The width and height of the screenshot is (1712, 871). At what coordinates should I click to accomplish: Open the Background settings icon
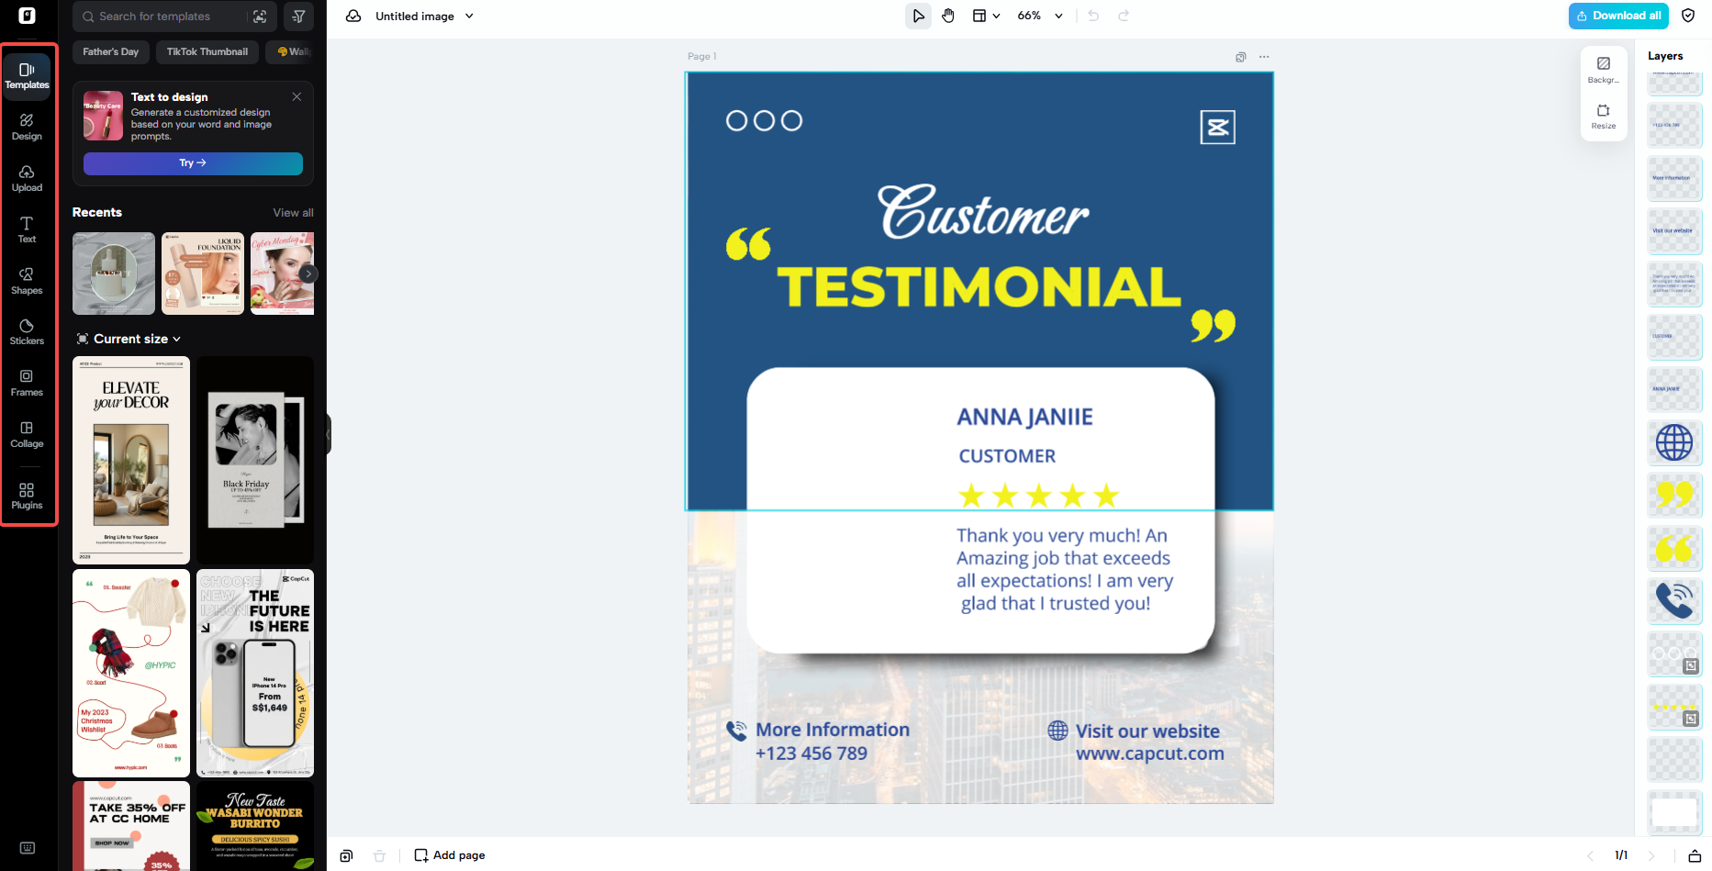pos(1604,70)
